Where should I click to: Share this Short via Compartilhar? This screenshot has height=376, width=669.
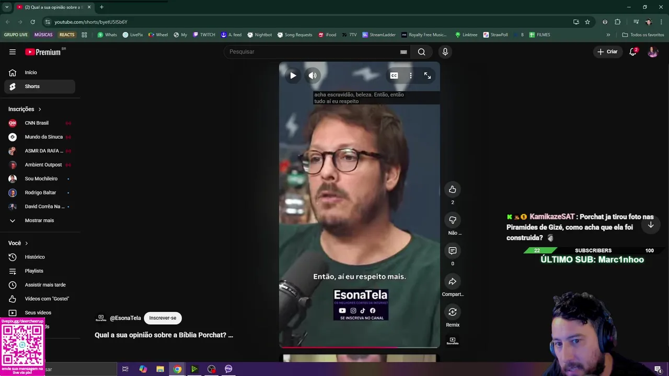(x=453, y=281)
